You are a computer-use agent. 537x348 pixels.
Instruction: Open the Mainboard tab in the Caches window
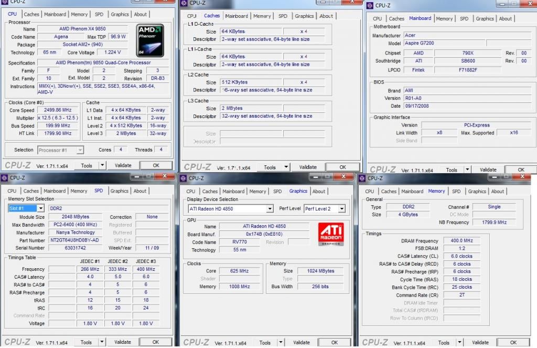(237, 16)
